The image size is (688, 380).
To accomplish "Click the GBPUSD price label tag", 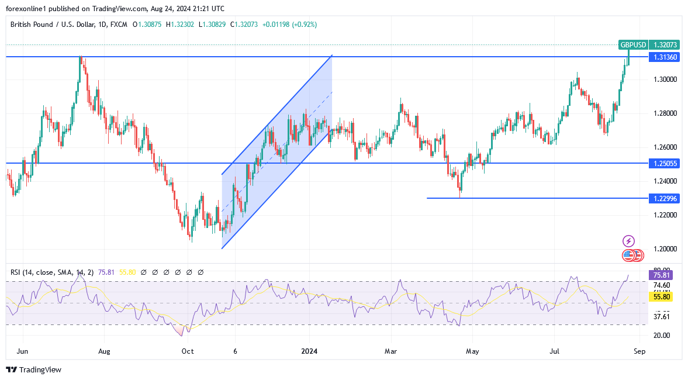I will click(x=634, y=44).
